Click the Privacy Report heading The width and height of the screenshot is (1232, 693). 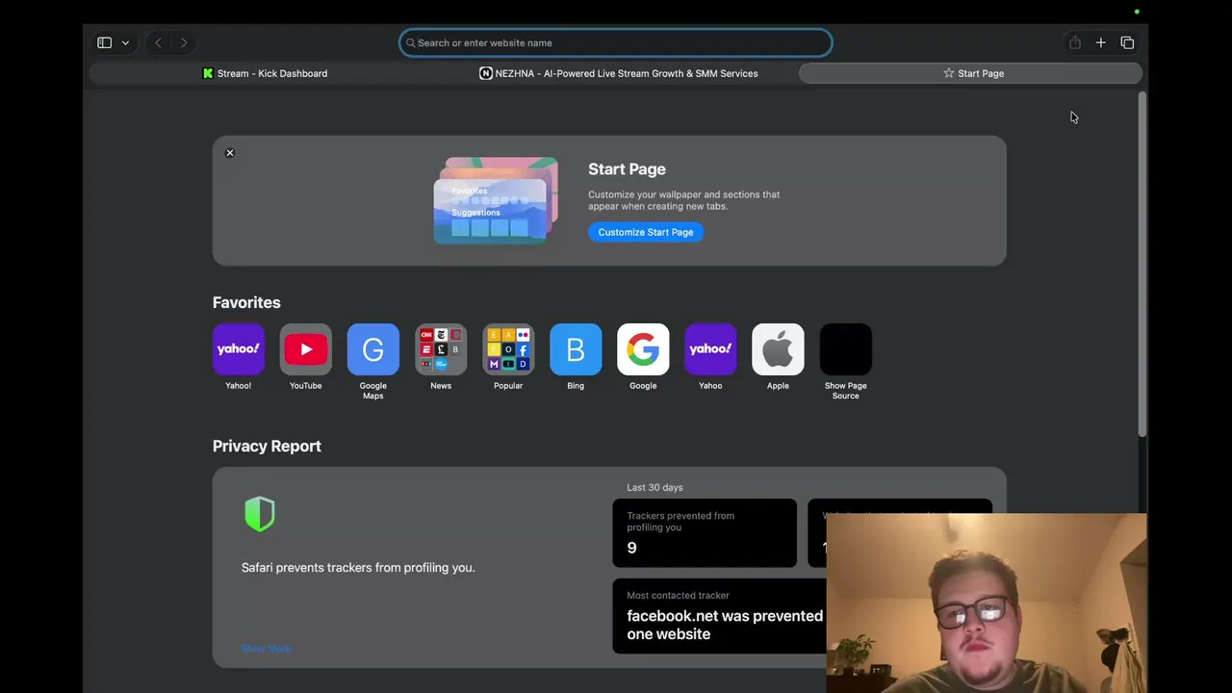point(267,446)
